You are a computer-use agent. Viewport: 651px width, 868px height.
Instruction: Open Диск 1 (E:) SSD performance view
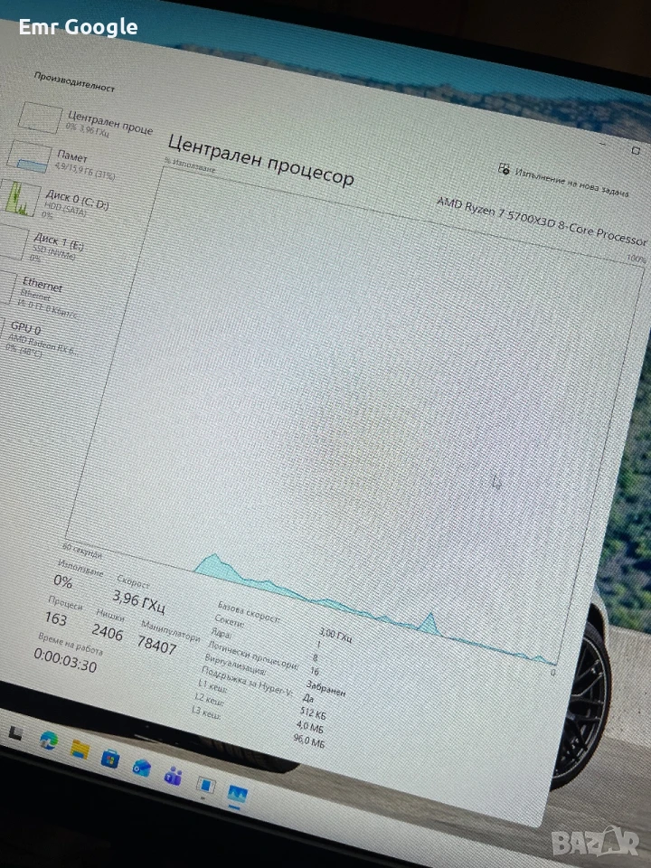click(43, 245)
